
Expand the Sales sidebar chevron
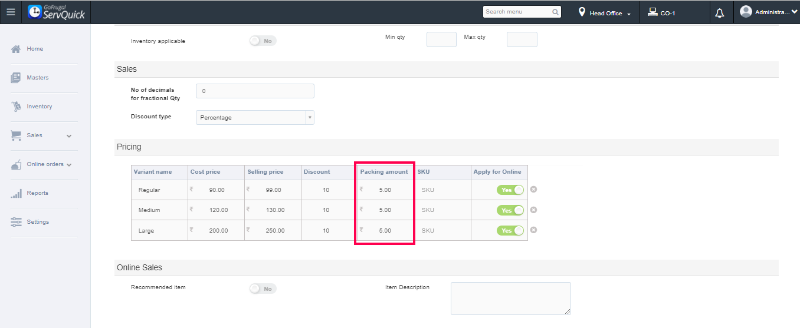point(69,136)
